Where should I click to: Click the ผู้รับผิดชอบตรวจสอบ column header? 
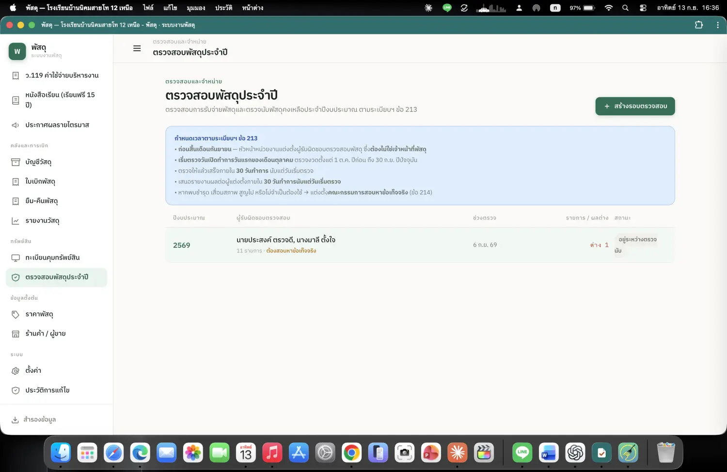tap(263, 218)
